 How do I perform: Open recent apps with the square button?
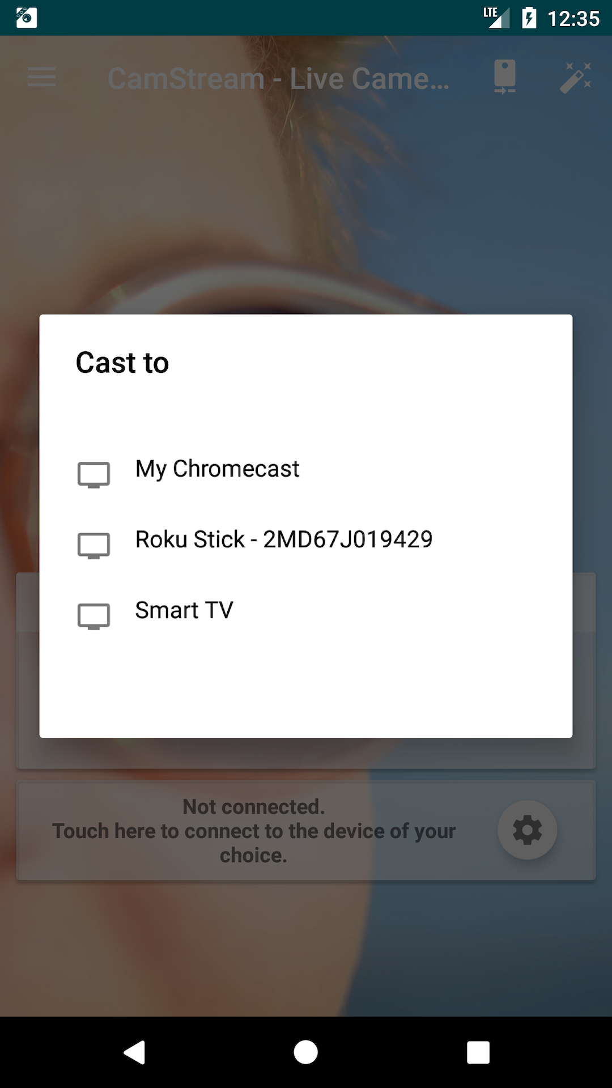coord(479,1051)
